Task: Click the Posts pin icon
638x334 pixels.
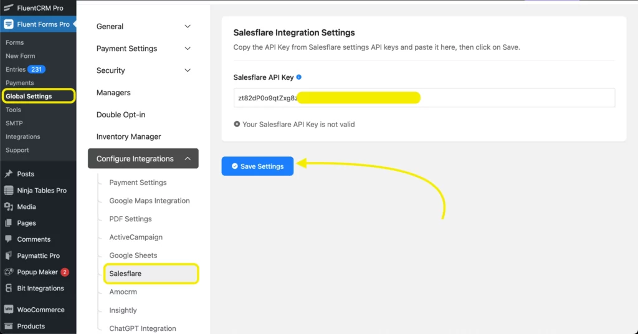Action: pyautogui.click(x=9, y=174)
